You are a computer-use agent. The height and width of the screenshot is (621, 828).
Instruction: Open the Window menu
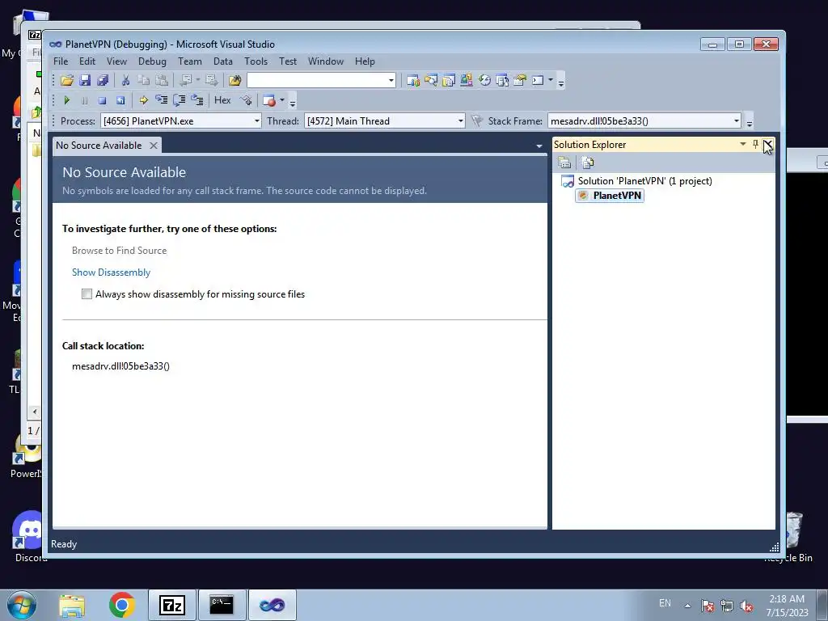pos(326,61)
